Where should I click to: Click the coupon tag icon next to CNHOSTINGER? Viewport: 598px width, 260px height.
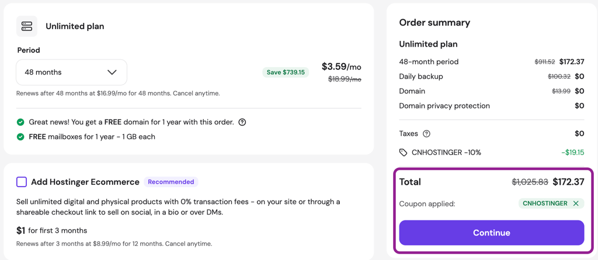403,153
